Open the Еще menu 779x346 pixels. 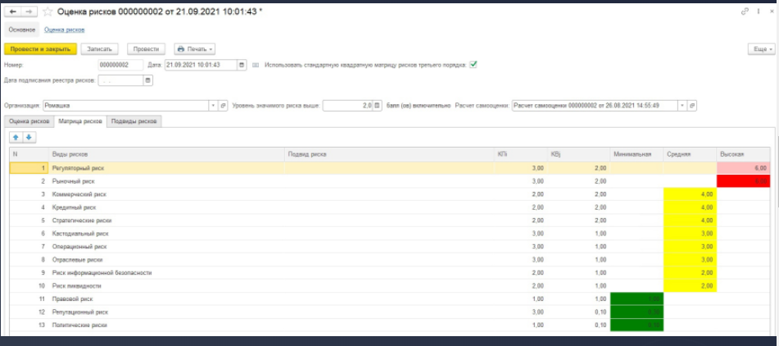click(x=762, y=49)
